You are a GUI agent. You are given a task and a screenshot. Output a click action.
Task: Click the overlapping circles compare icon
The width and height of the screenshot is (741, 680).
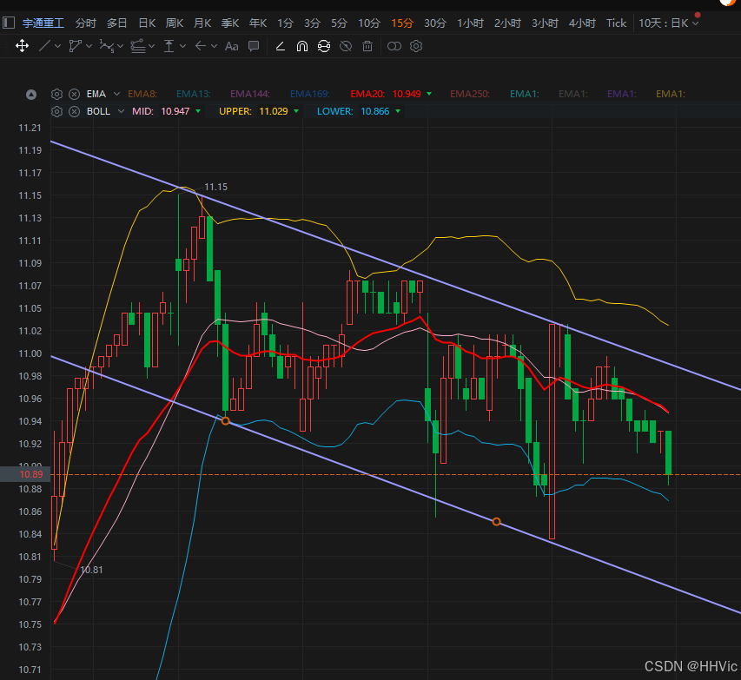pyautogui.click(x=394, y=46)
